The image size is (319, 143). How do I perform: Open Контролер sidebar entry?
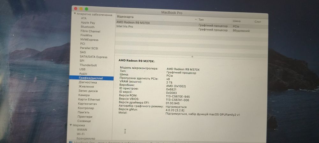(x=86, y=108)
